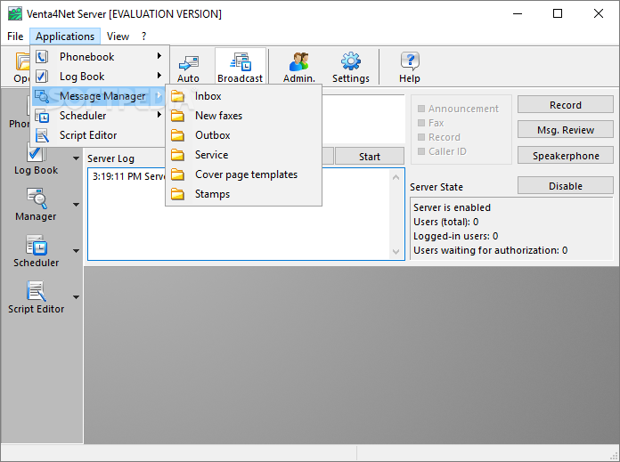Image resolution: width=620 pixels, height=462 pixels.
Task: Close the Applications menu header
Action: 65,36
